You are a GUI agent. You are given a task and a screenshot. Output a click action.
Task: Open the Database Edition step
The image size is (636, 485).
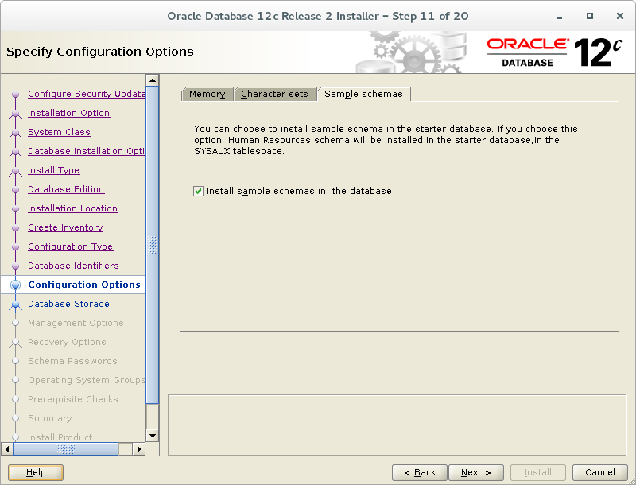(x=66, y=189)
